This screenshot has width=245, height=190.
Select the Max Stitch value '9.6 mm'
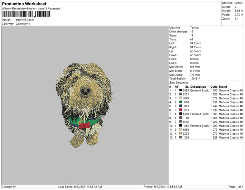pos(195,67)
